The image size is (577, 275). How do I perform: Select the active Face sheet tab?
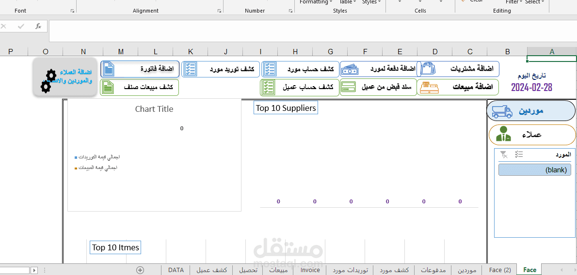pyautogui.click(x=529, y=270)
